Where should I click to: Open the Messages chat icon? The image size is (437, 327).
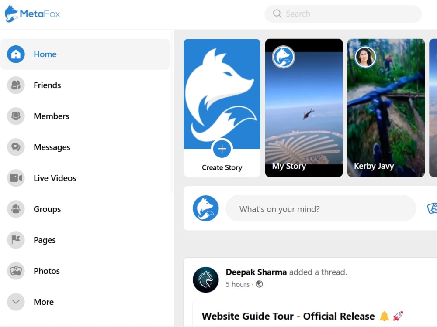tap(16, 147)
